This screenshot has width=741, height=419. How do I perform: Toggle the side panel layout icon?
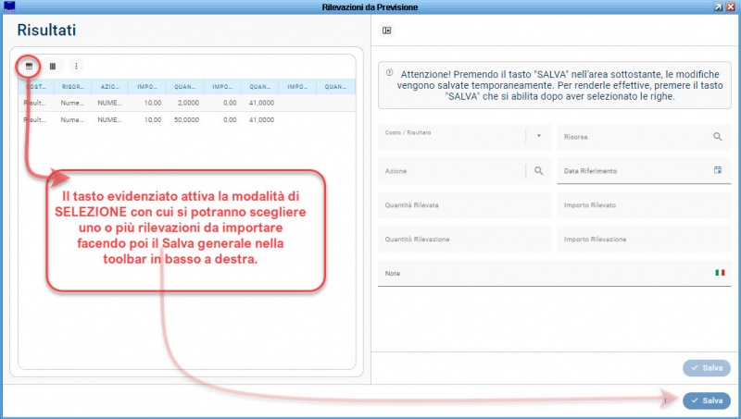pos(386,31)
